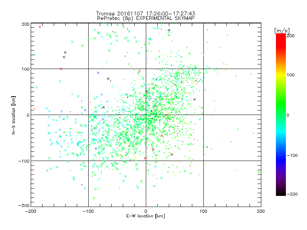Viewport: 307px width, 230px height.
Task: Click the "E-W location [km]" axis label
Action: coord(145,216)
